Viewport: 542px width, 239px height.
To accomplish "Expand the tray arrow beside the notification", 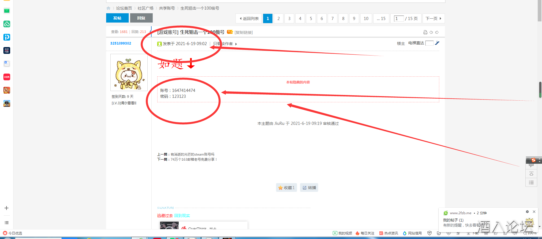I will (539, 226).
